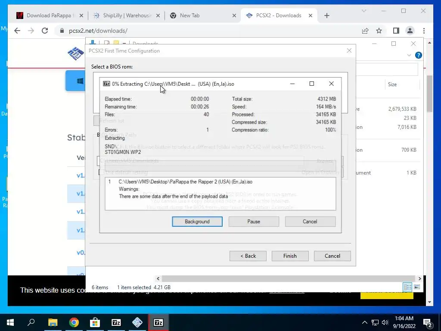The image size is (441, 331).
Task: Switch to Download PaRappa browser tab
Action: click(x=50, y=16)
